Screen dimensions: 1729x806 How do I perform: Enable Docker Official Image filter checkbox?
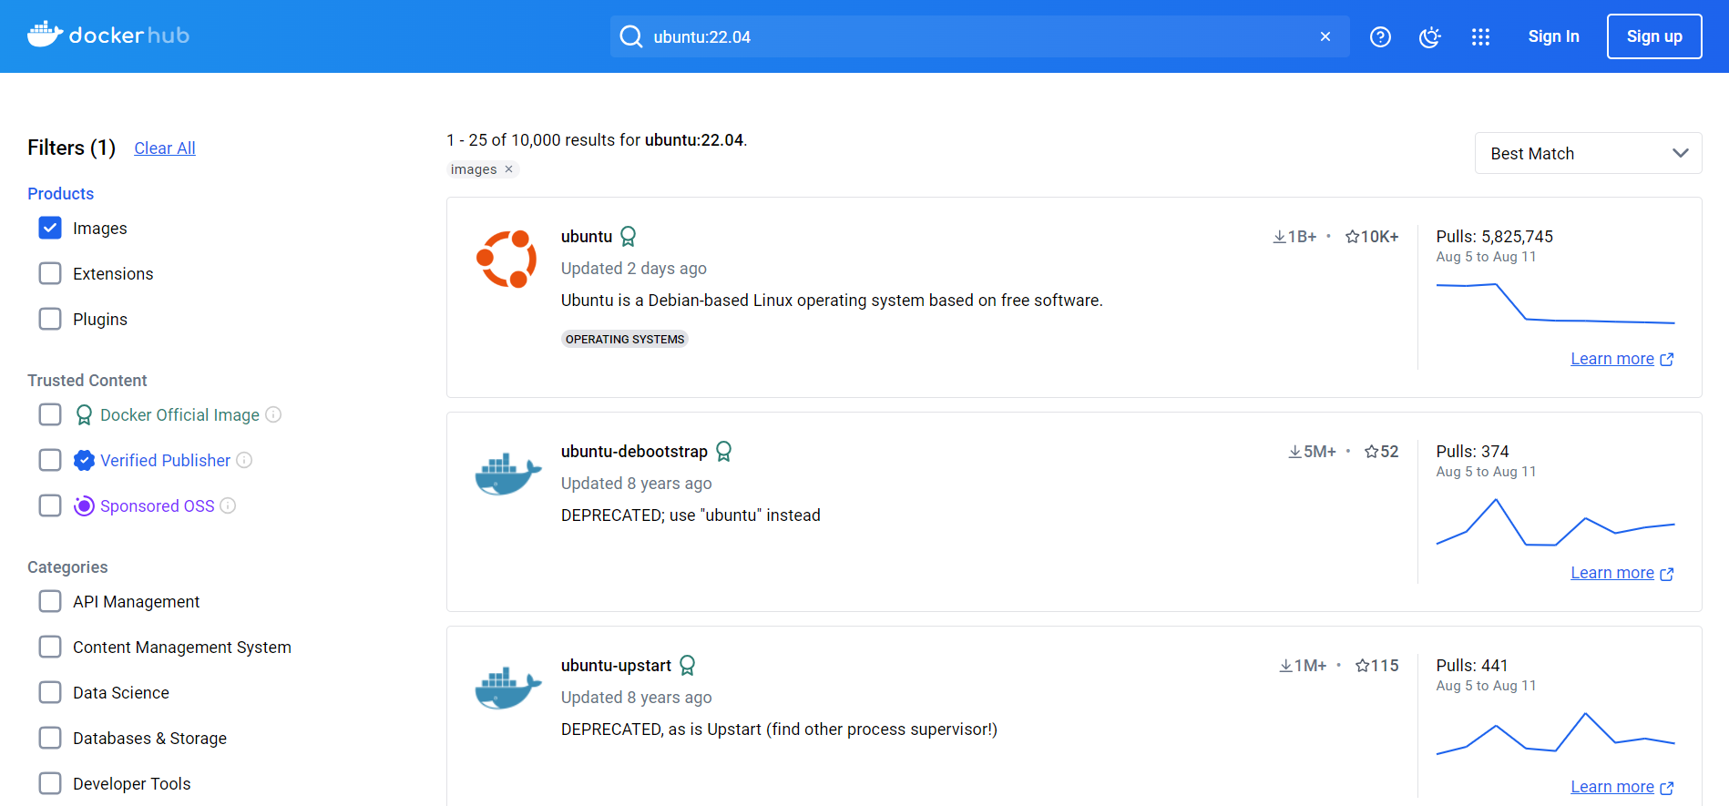pos(50,414)
